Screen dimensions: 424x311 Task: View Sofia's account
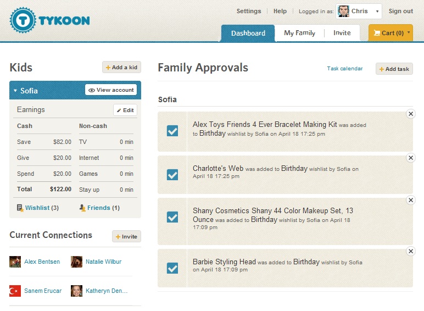(111, 90)
